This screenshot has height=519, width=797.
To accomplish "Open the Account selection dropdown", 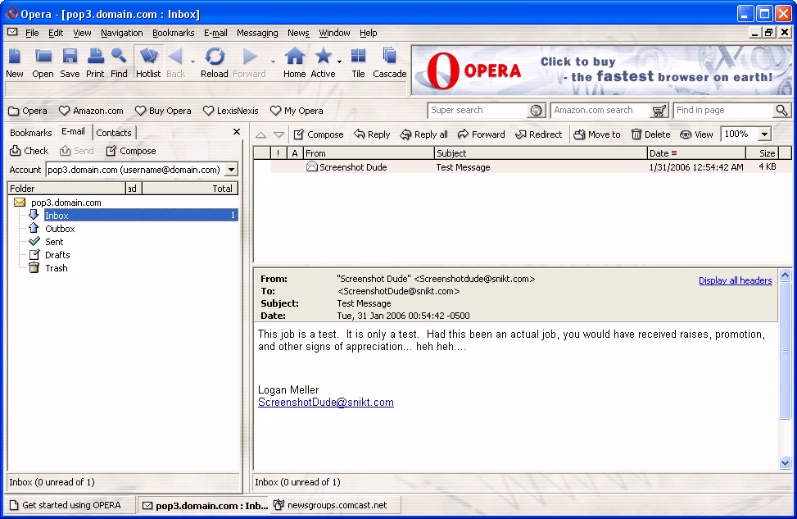I will coord(231,170).
